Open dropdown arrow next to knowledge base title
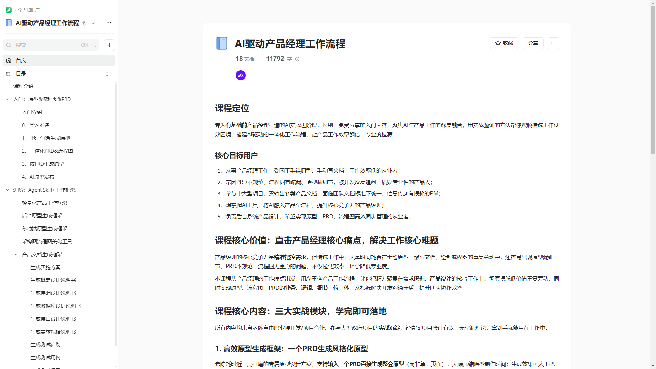 click(93, 23)
